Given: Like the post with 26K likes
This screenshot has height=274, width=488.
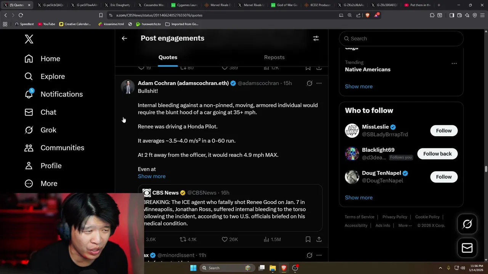Looking at the screenshot, I should [230, 239].
